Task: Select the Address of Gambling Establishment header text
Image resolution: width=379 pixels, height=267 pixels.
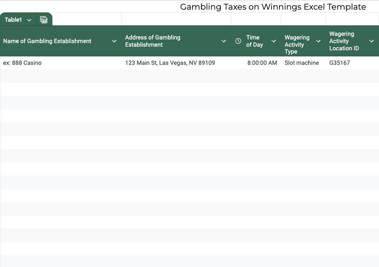Action: [x=153, y=41]
